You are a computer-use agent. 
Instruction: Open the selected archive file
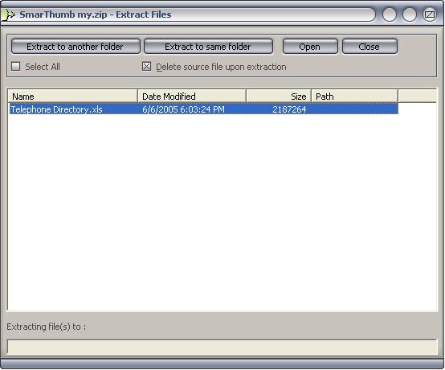pos(310,47)
